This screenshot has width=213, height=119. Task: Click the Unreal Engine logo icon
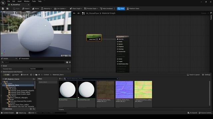click(3, 3)
